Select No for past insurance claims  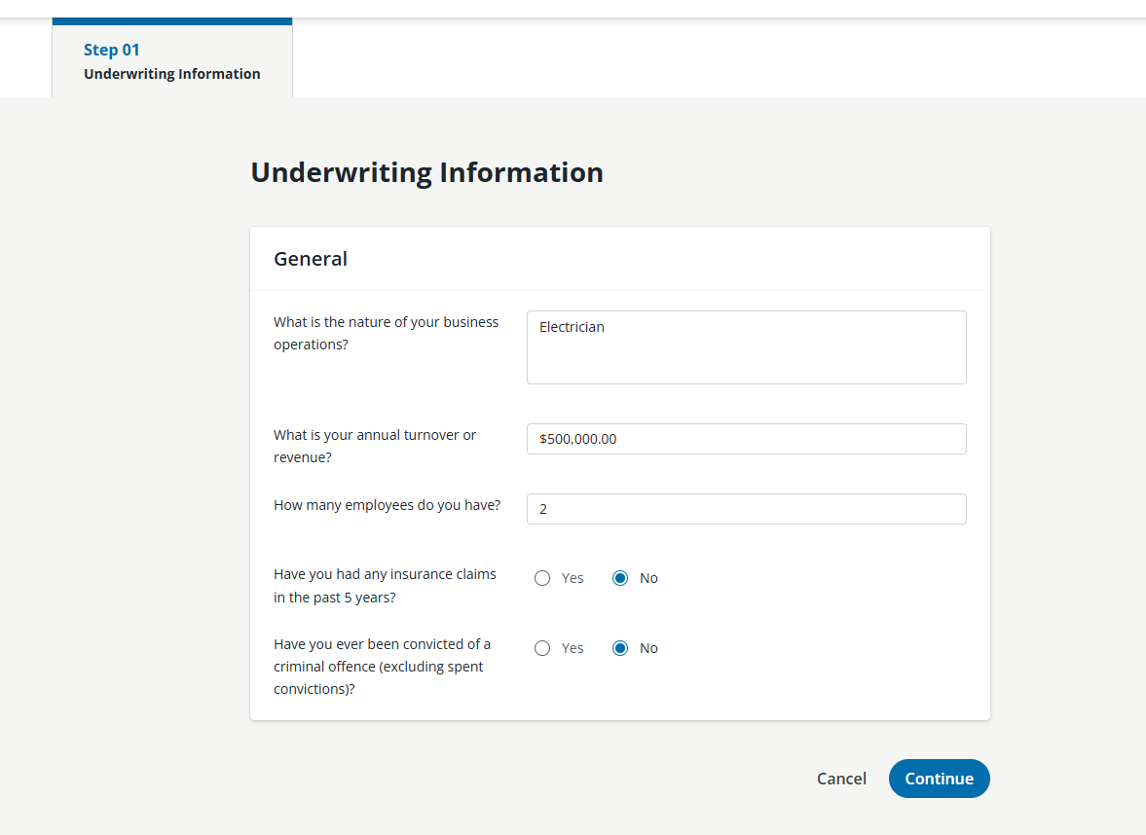point(620,578)
